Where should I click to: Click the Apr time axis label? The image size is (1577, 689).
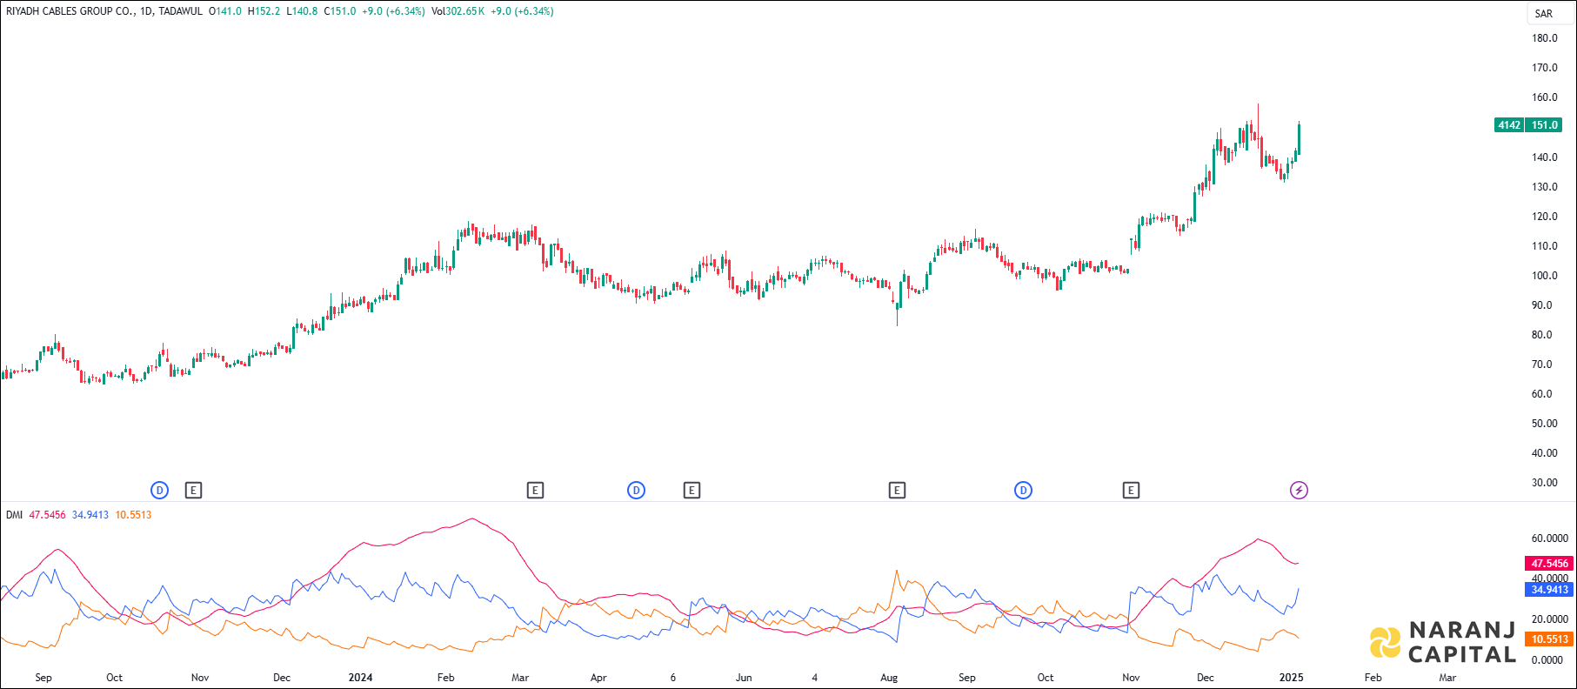click(598, 678)
